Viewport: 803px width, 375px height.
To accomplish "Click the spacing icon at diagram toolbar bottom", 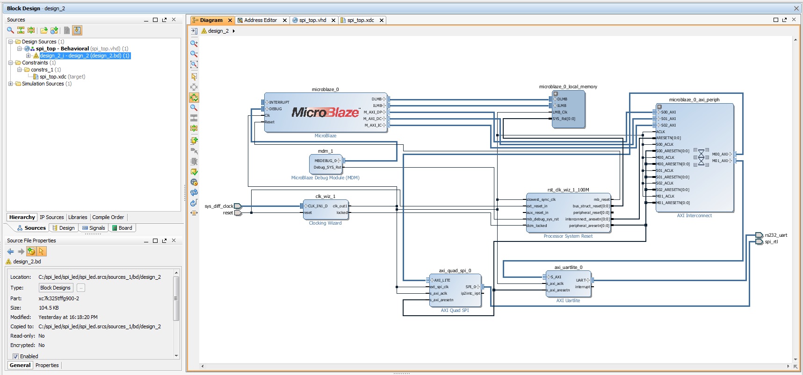I will pyautogui.click(x=194, y=213).
